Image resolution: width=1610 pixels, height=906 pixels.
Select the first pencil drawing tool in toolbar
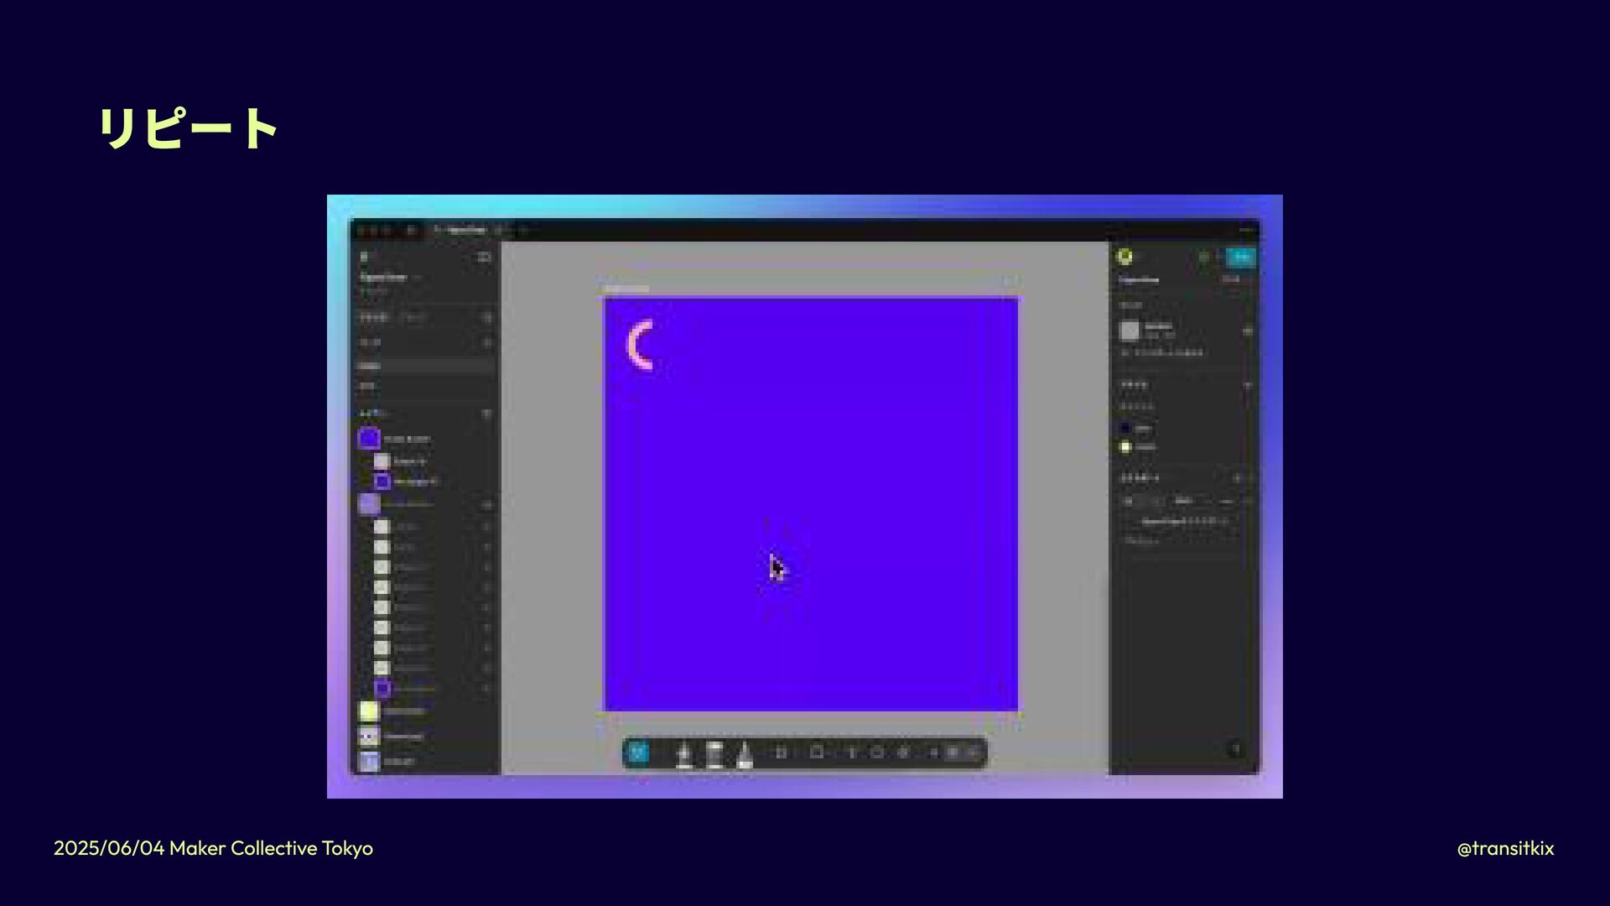coord(684,754)
